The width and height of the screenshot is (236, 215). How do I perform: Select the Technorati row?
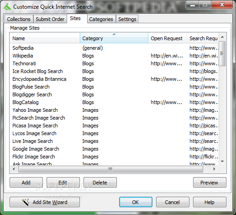coord(115,63)
